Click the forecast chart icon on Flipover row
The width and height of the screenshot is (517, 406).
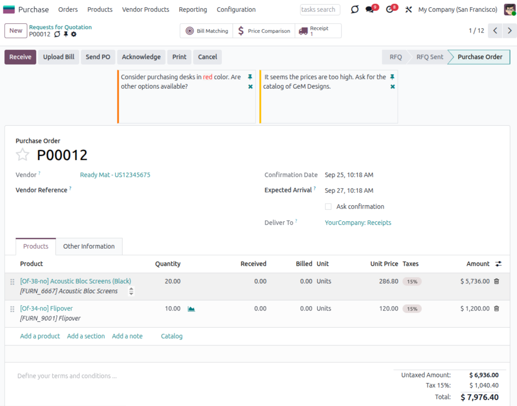191,309
